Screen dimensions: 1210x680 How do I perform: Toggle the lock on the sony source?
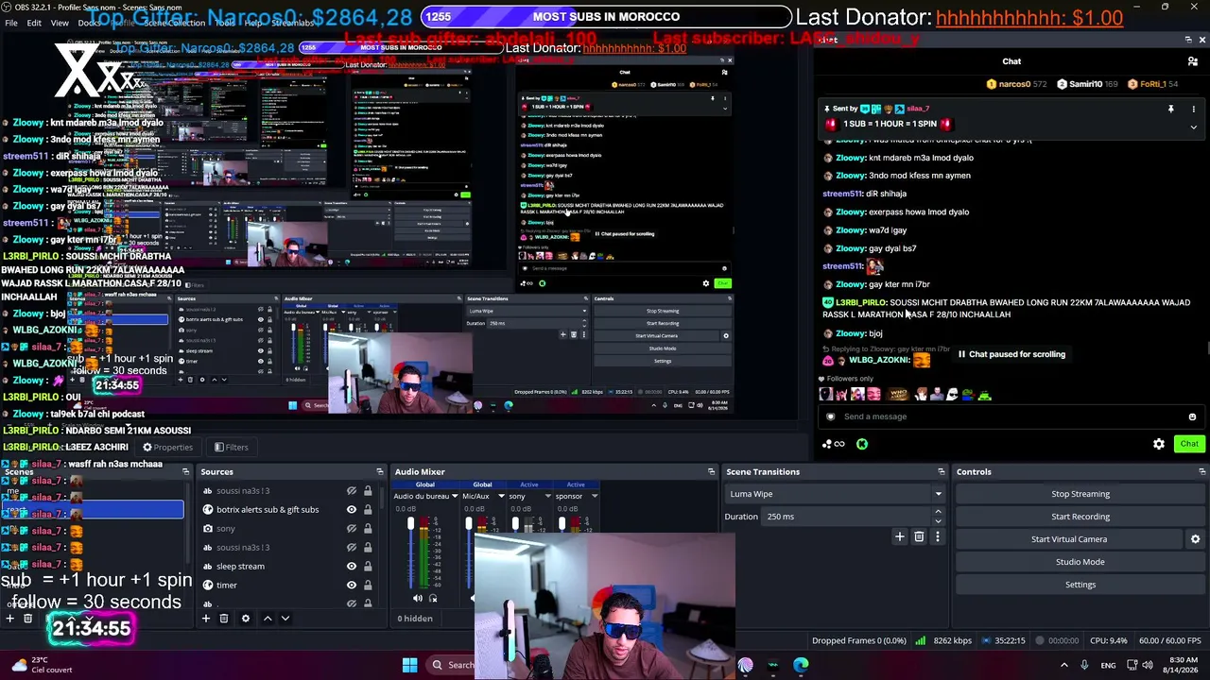pos(368,529)
